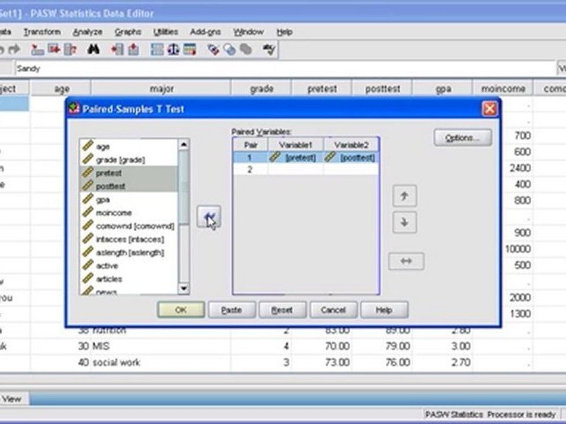Open the Add-ons menu
The image size is (566, 424).
point(205,32)
